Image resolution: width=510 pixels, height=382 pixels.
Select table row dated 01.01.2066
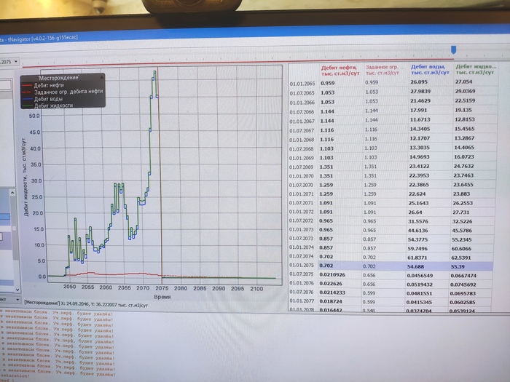[393, 102]
